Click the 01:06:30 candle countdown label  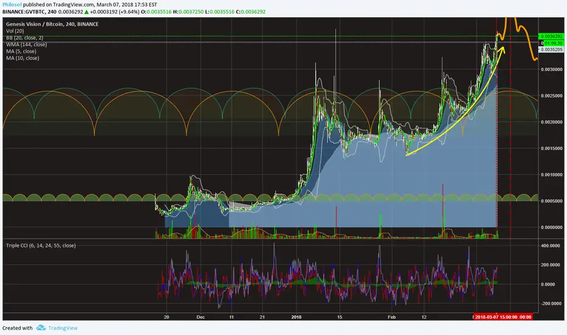553,43
